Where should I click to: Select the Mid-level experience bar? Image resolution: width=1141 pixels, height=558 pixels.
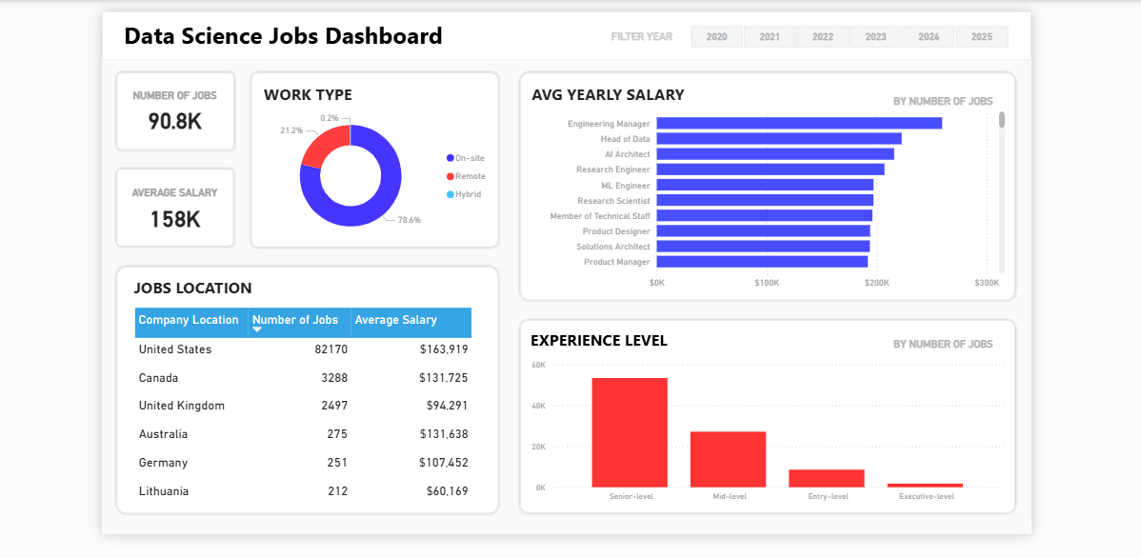[728, 459]
